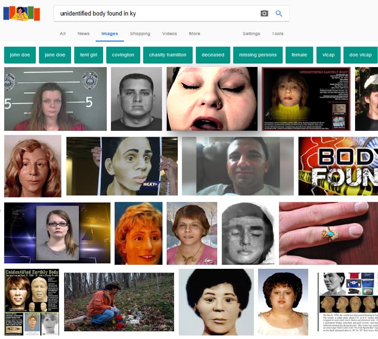Open the clay heads and clothing flyer
378x339 pixels.
tap(348, 302)
